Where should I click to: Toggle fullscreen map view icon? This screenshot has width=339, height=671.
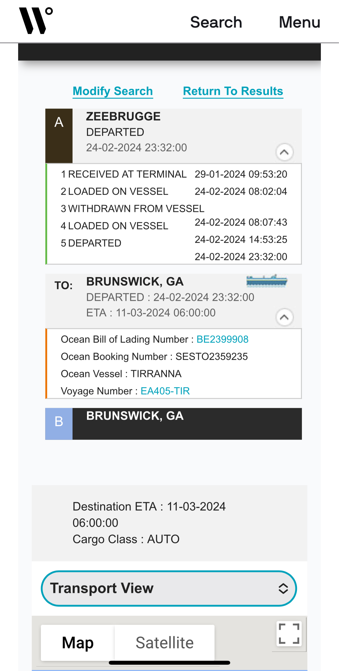tap(289, 634)
